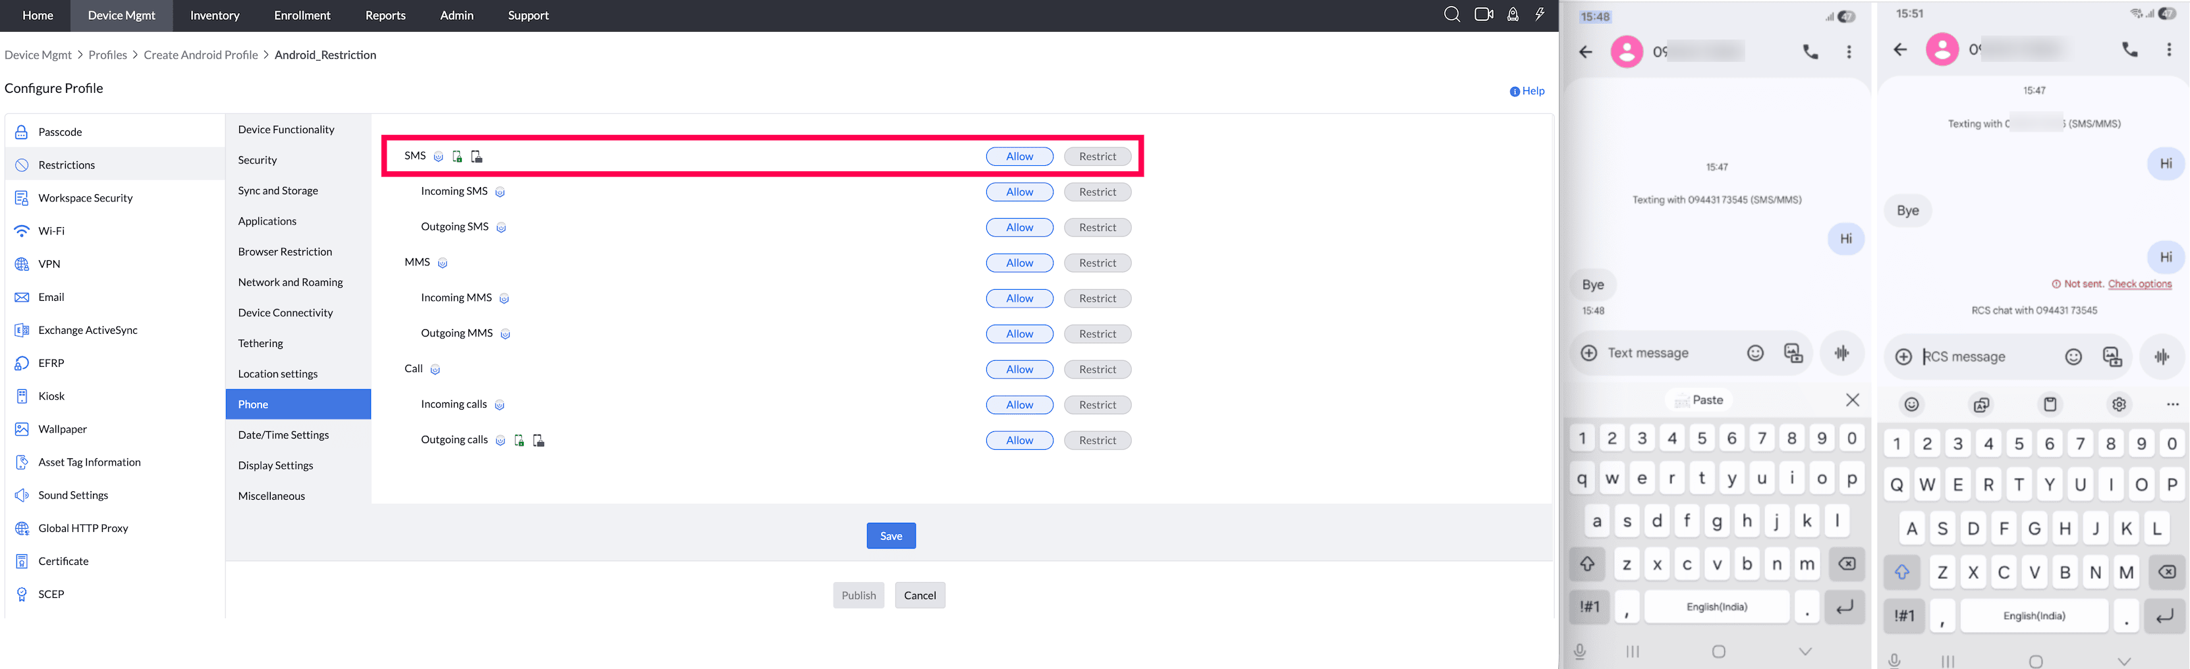Image resolution: width=2190 pixels, height=669 pixels.
Task: Tap the call icon in the 15:48 phone
Action: (x=1811, y=52)
